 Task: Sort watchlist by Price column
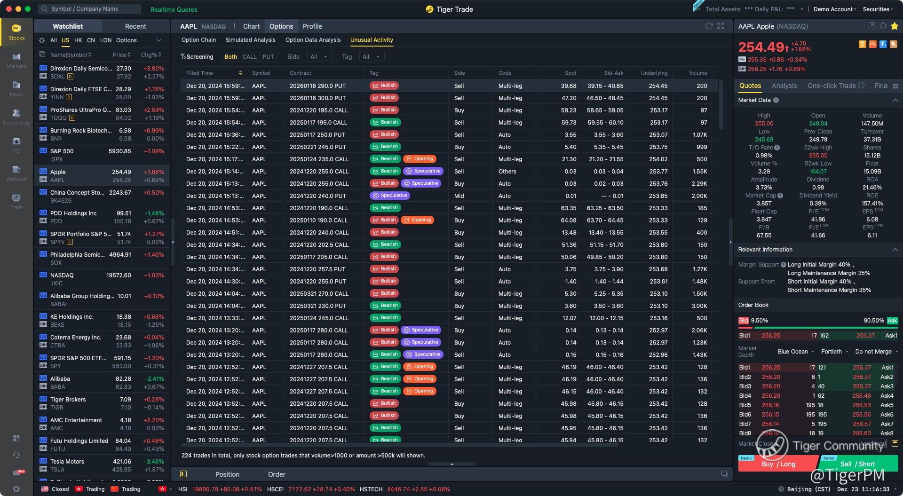click(121, 55)
